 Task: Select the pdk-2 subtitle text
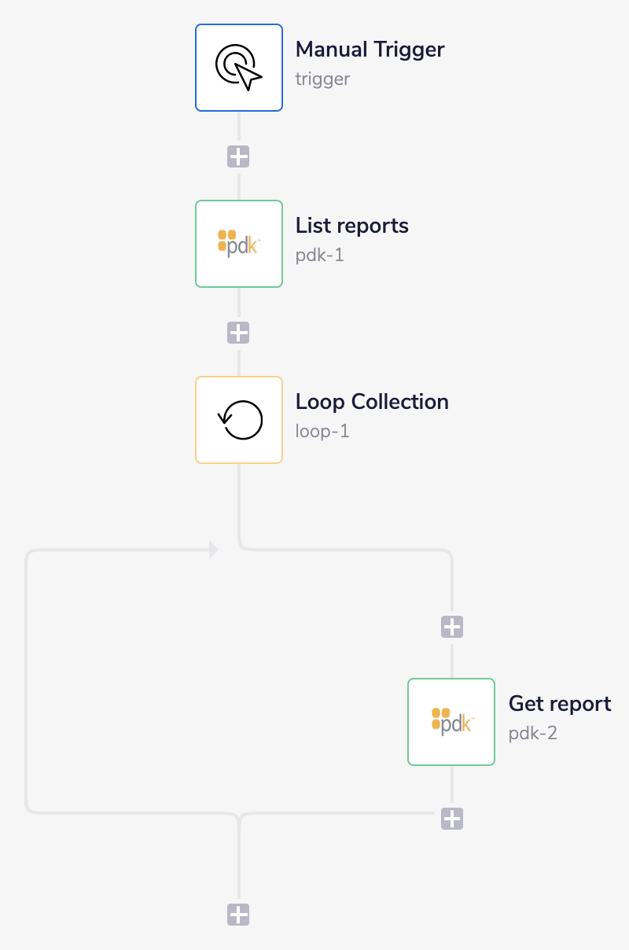coord(532,733)
